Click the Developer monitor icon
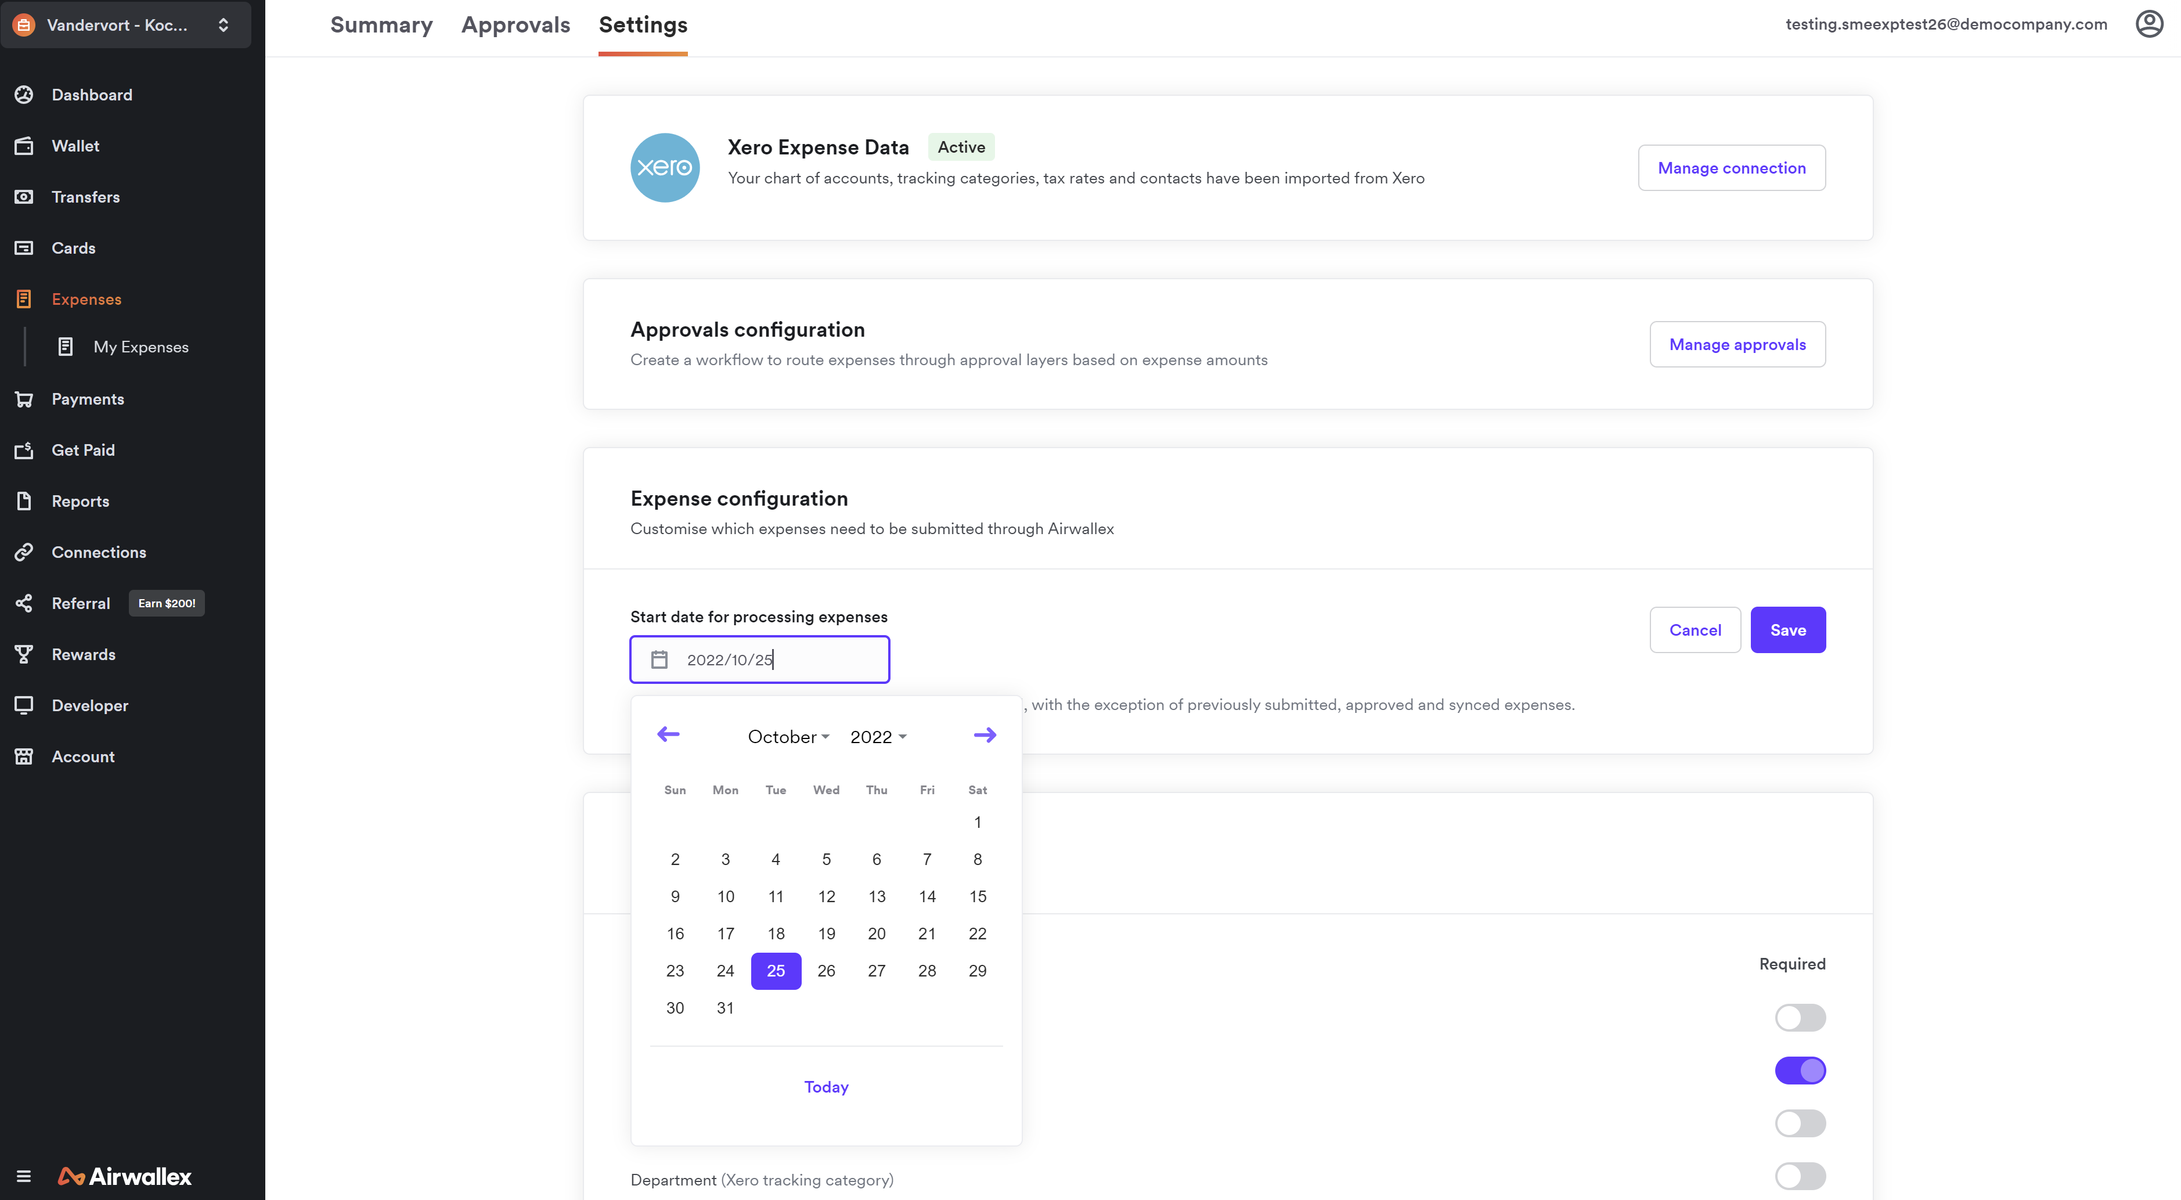 (24, 705)
